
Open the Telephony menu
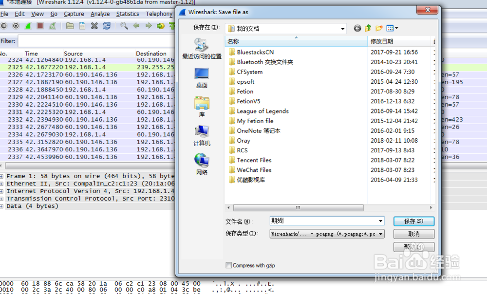click(x=159, y=14)
